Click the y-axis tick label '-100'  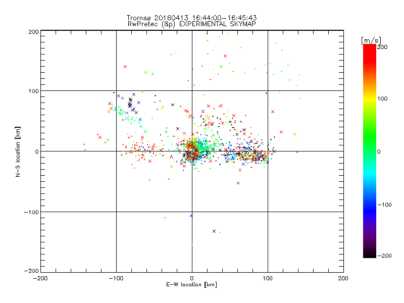point(31,212)
